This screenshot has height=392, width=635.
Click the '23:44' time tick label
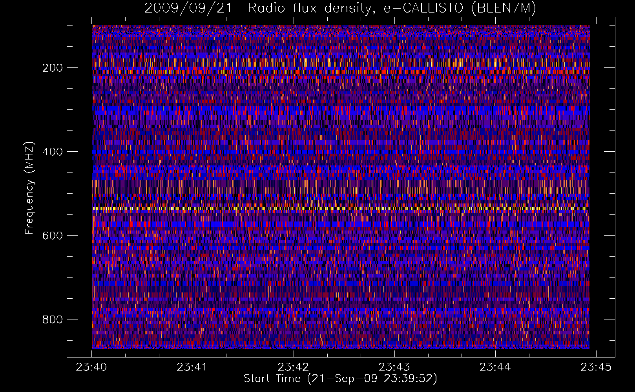(495, 367)
